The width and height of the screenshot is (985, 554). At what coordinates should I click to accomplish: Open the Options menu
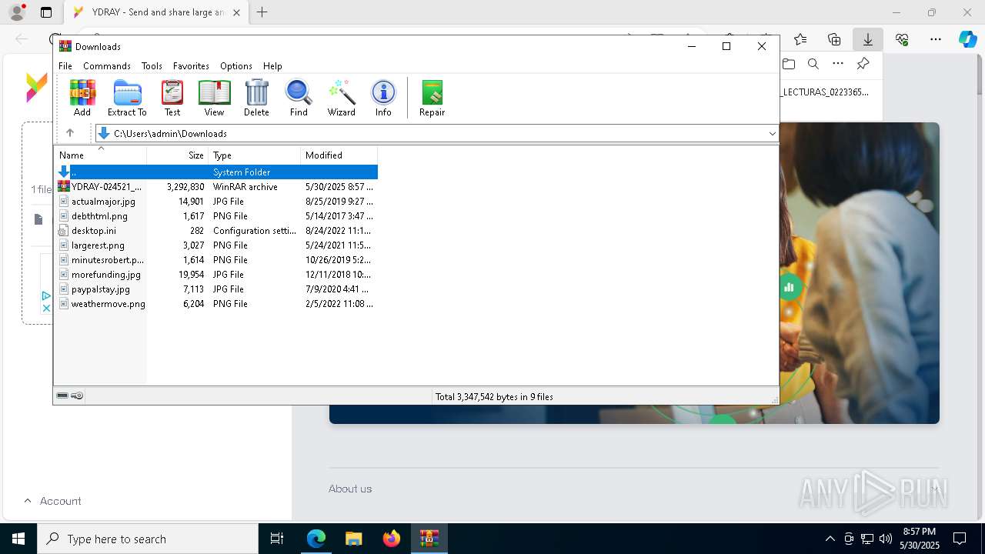(x=236, y=66)
